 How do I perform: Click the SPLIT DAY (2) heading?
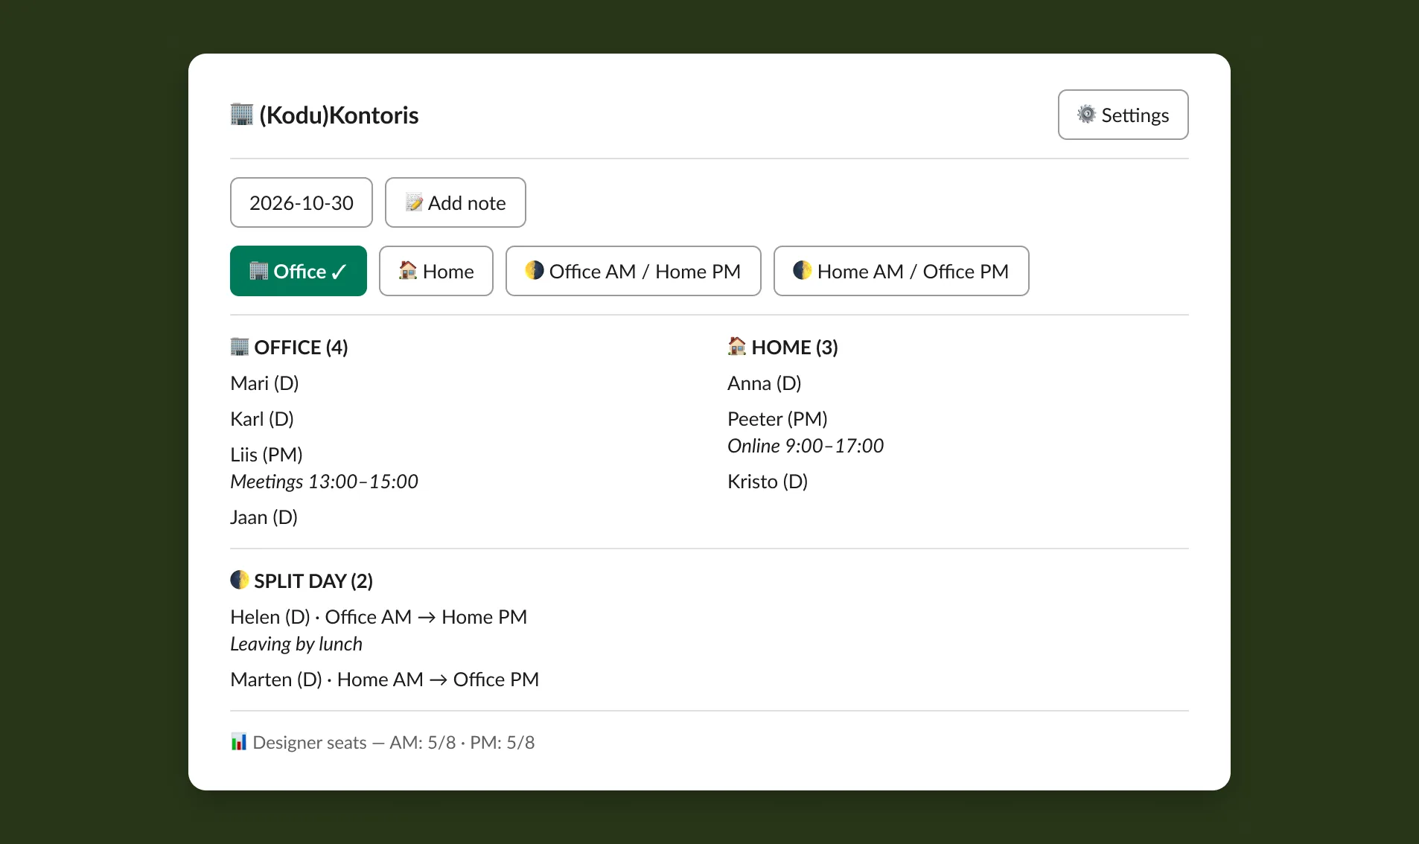pyautogui.click(x=313, y=581)
